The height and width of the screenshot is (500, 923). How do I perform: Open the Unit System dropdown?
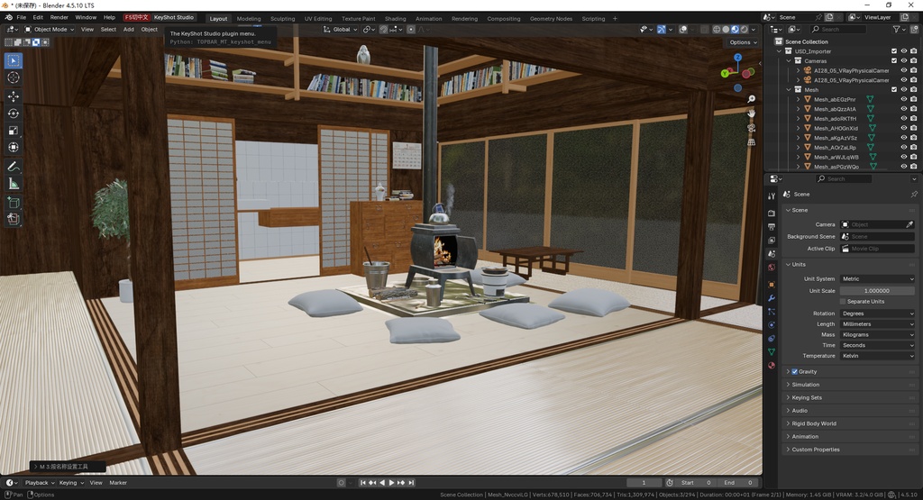(877, 278)
